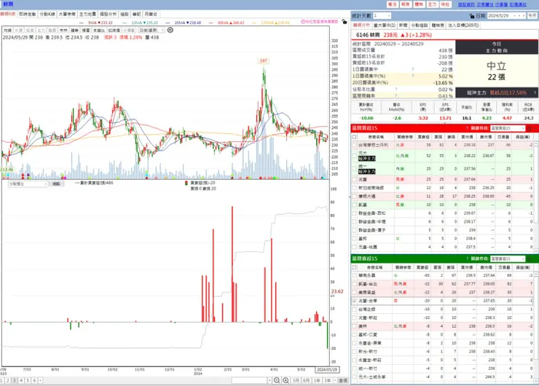
Task: Open chart settings gear icon
Action: tap(170, 30)
